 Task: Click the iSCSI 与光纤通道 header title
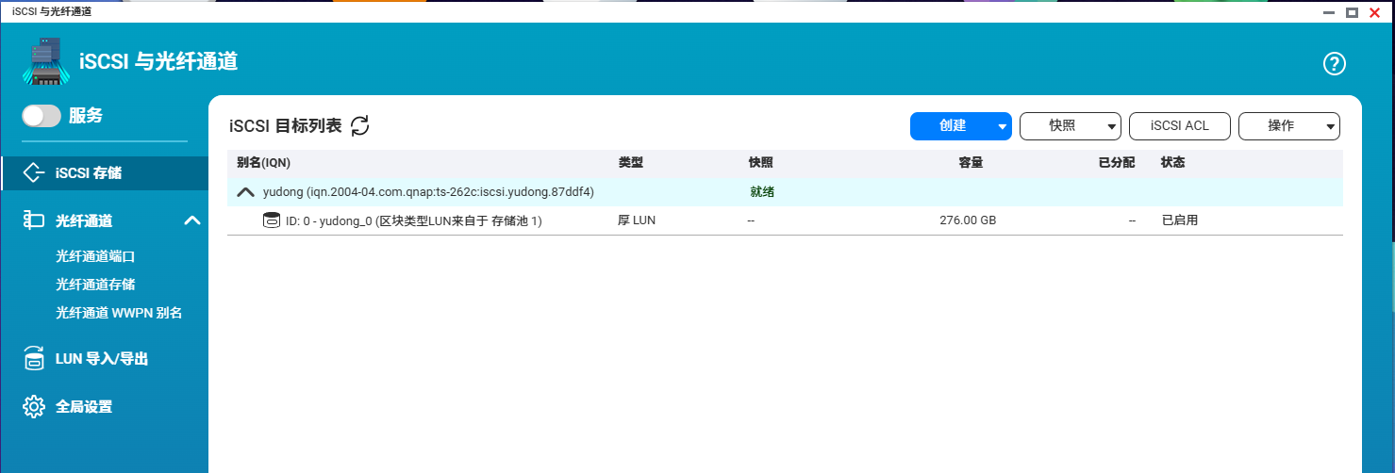[x=158, y=63]
